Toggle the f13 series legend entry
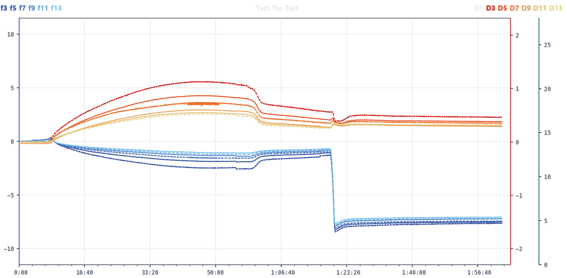The width and height of the screenshot is (567, 278). [x=56, y=8]
